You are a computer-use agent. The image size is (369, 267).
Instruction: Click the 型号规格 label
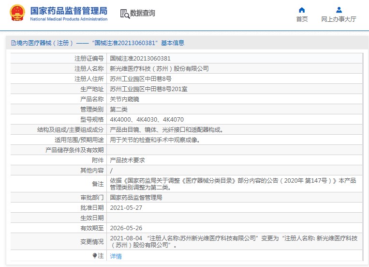pyautogui.click(x=92, y=119)
